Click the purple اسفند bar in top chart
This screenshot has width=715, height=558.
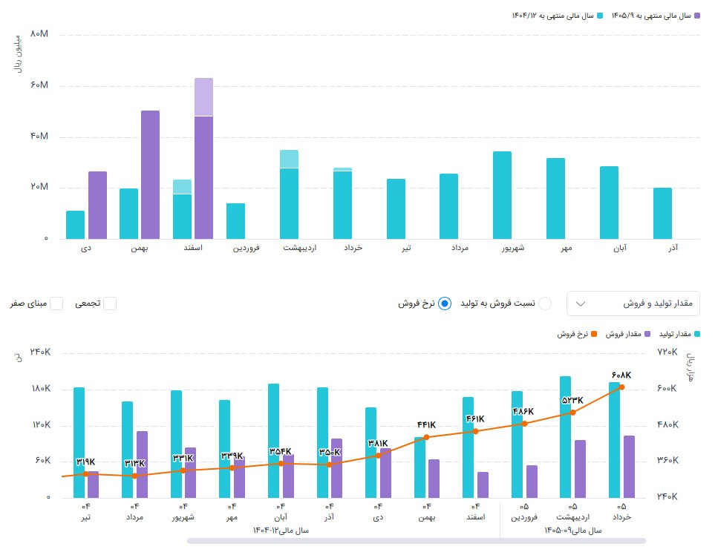click(204, 177)
